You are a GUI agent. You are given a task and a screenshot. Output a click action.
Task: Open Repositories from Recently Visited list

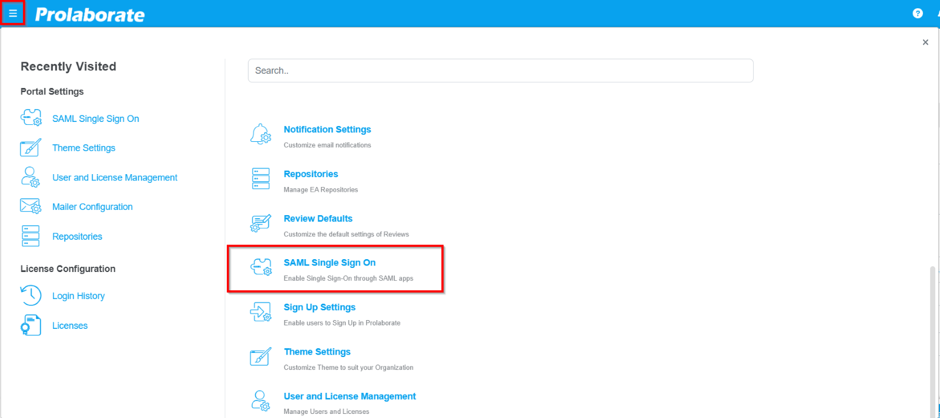tap(77, 236)
